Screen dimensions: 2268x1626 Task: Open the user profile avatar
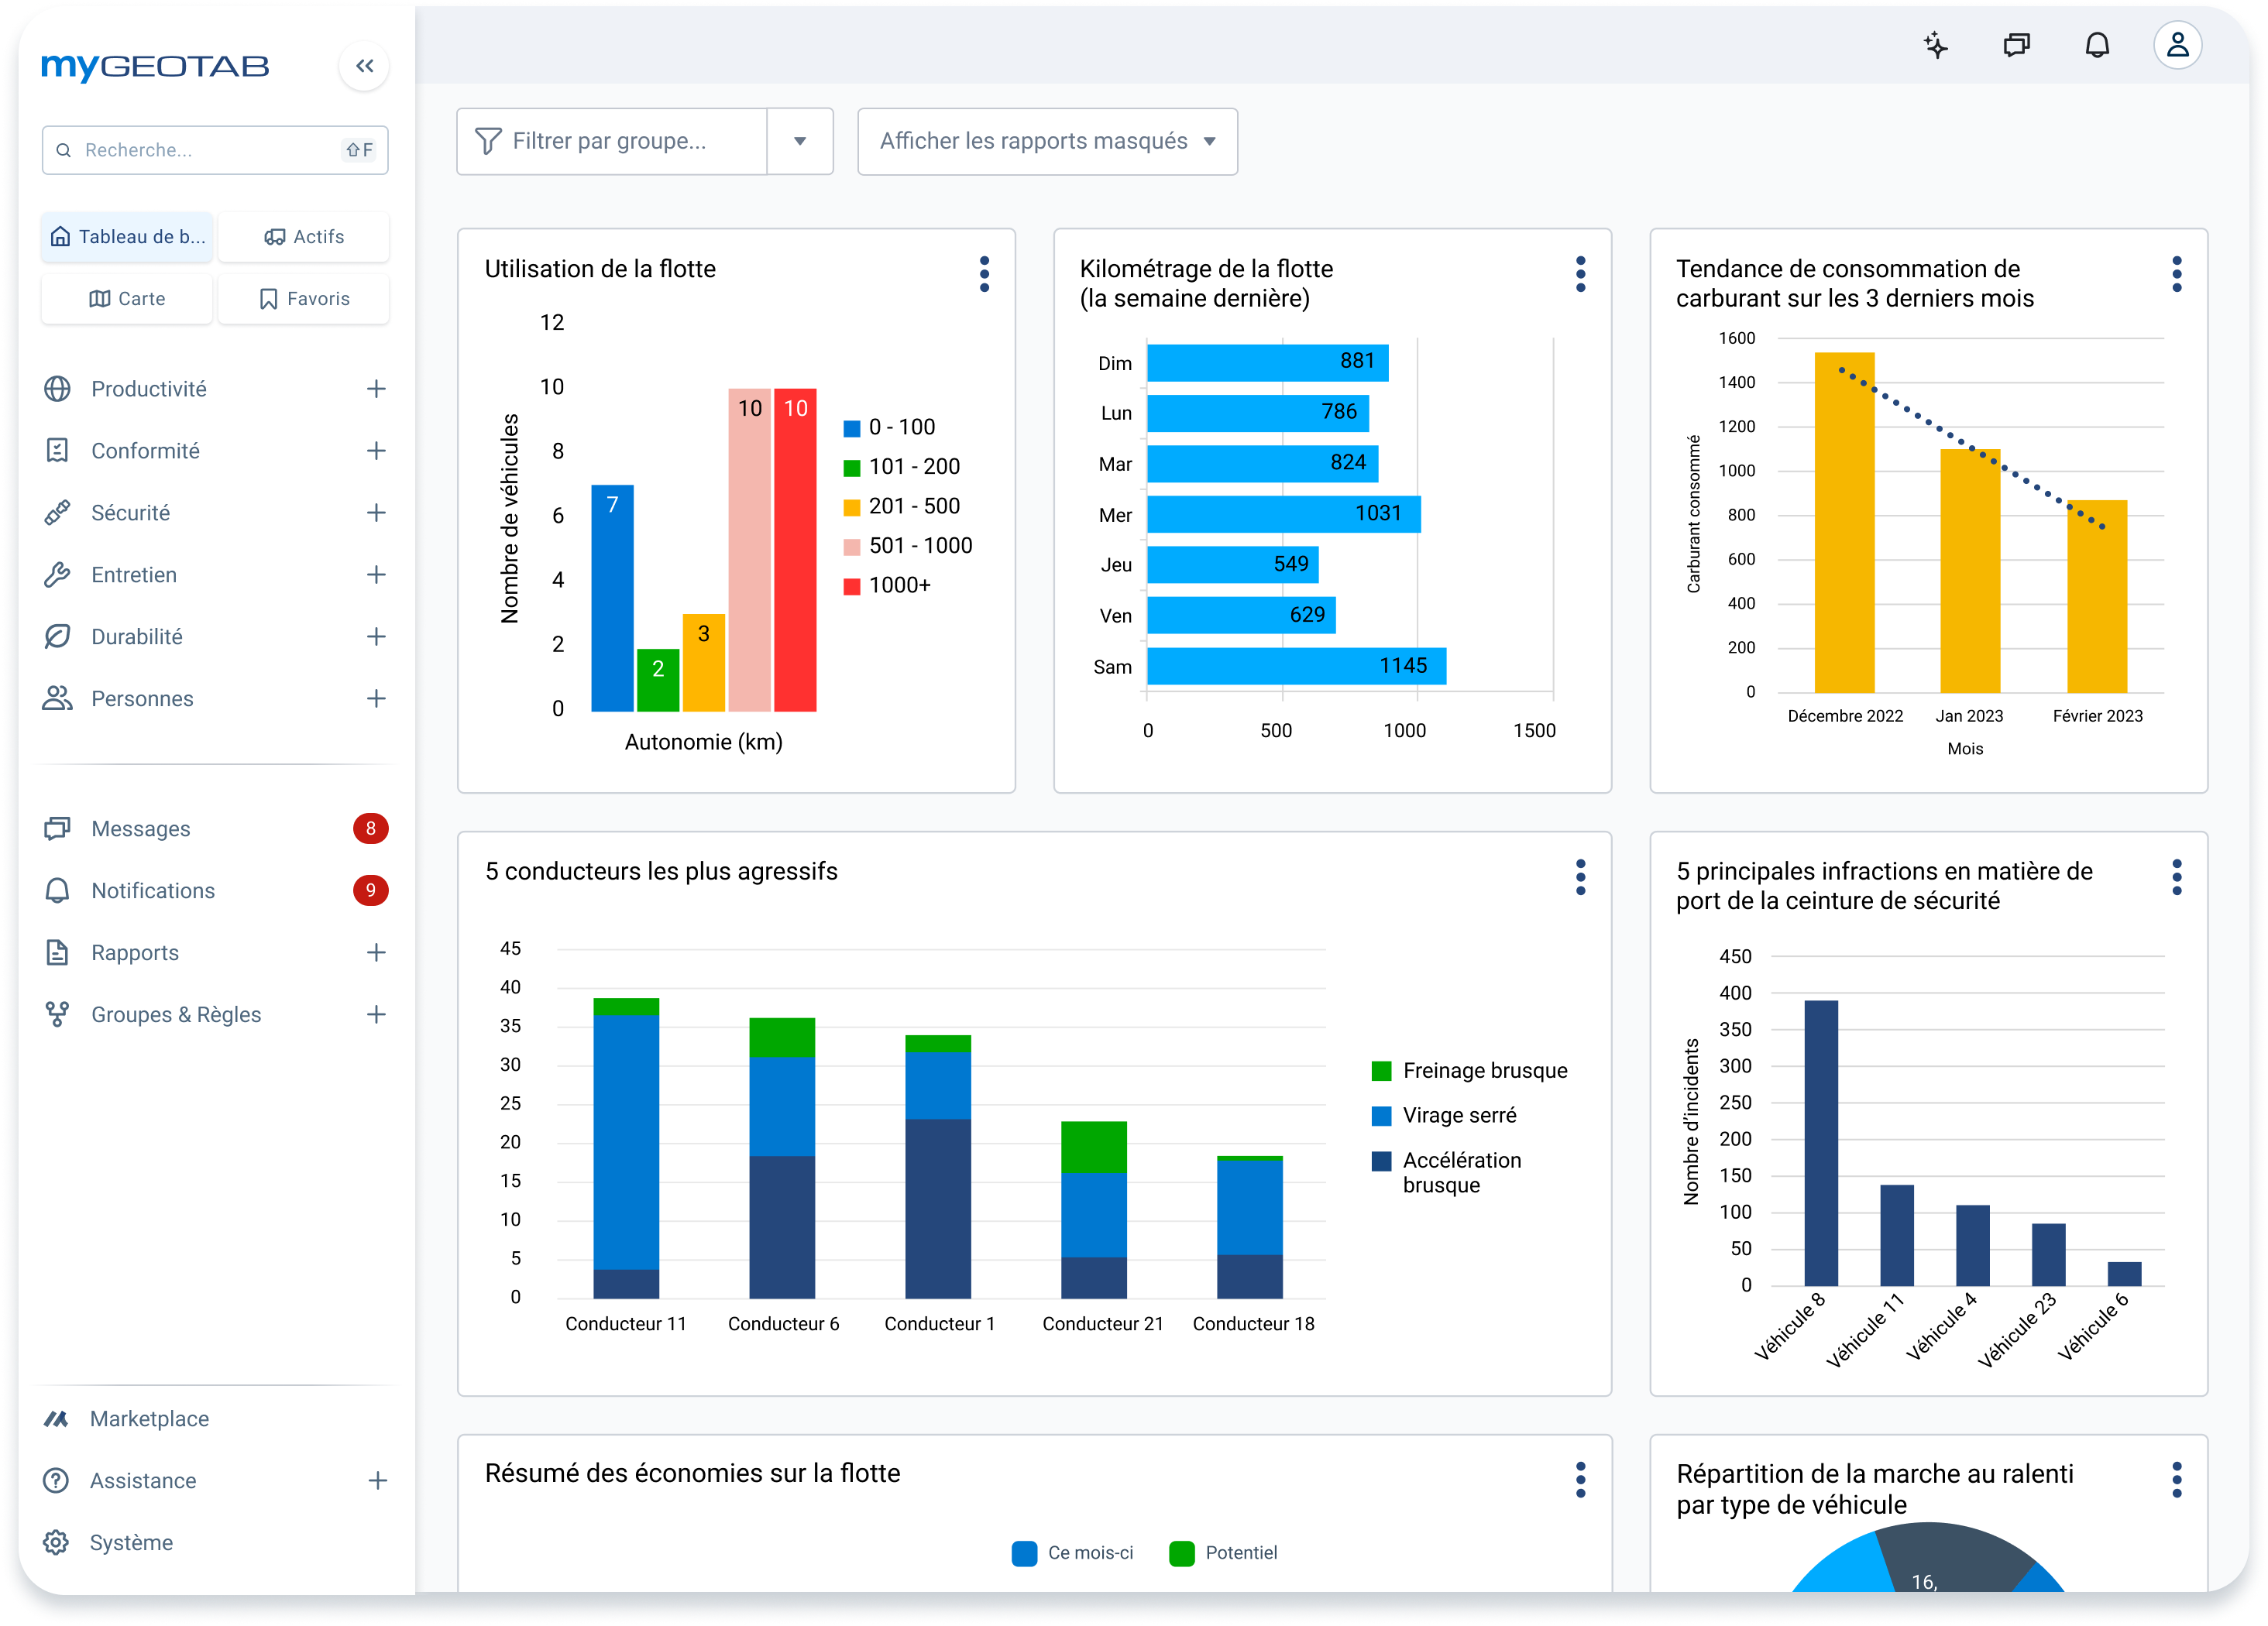click(2178, 46)
